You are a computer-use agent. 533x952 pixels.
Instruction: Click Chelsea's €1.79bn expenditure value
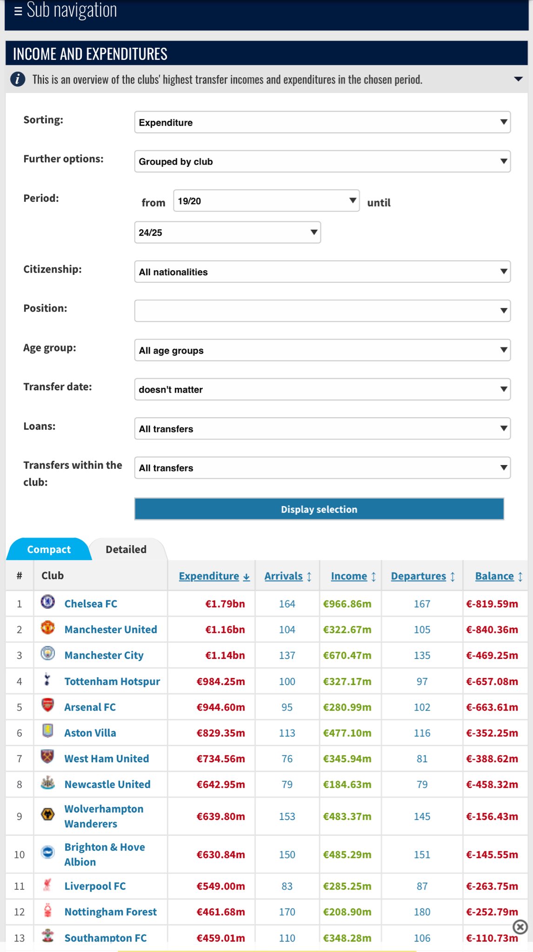coord(225,604)
